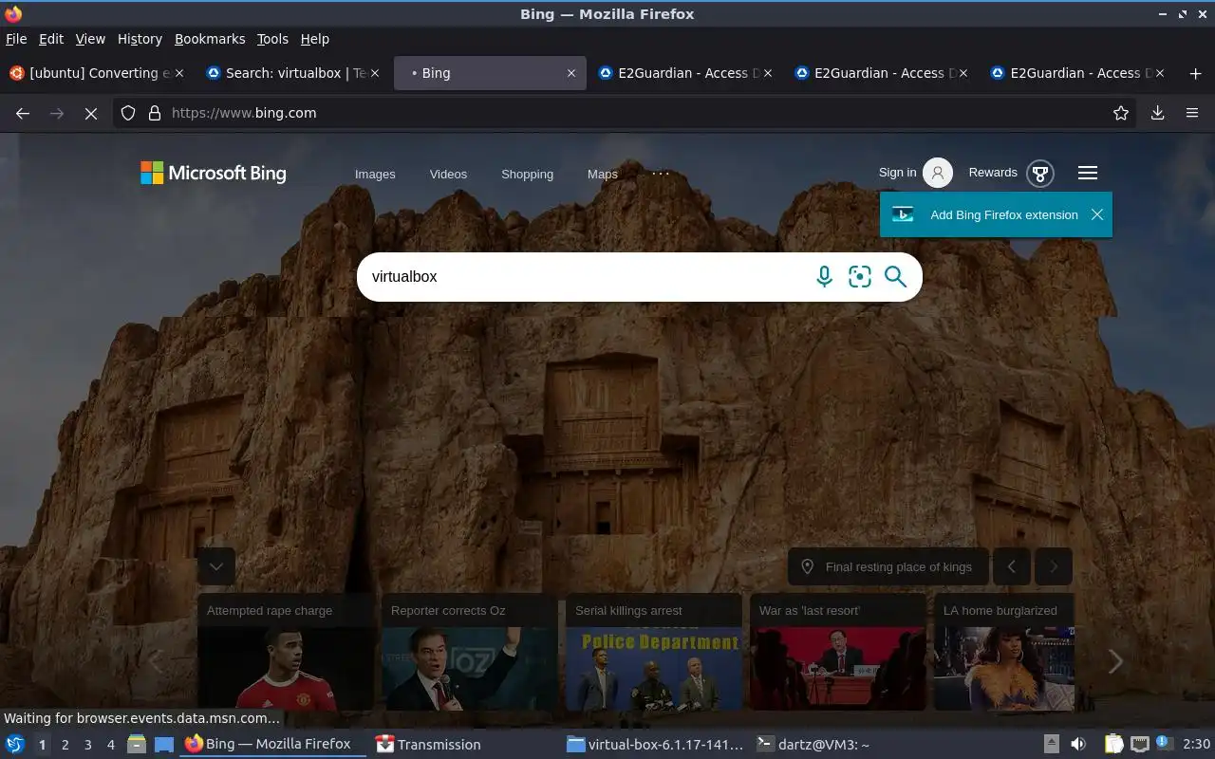This screenshot has width=1215, height=759.
Task: Open the Rewards trophy icon
Action: pos(1040,173)
